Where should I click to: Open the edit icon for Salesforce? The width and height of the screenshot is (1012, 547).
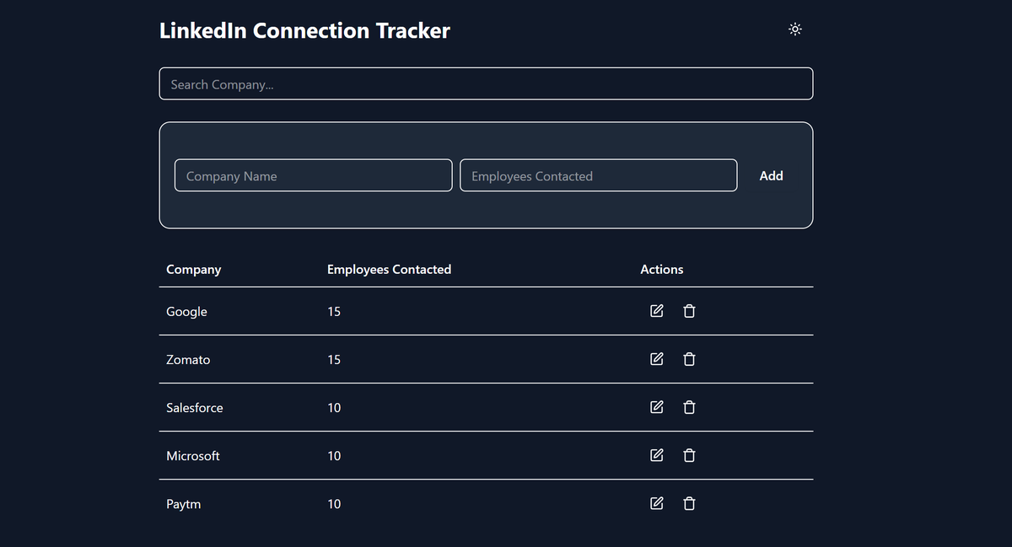point(656,407)
